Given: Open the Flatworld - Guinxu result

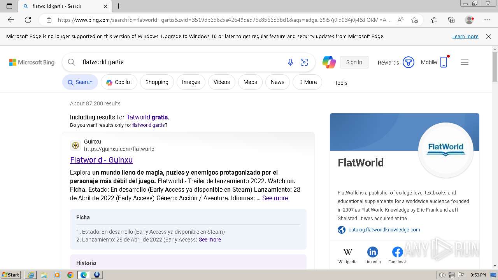Looking at the screenshot, I should point(101,160).
